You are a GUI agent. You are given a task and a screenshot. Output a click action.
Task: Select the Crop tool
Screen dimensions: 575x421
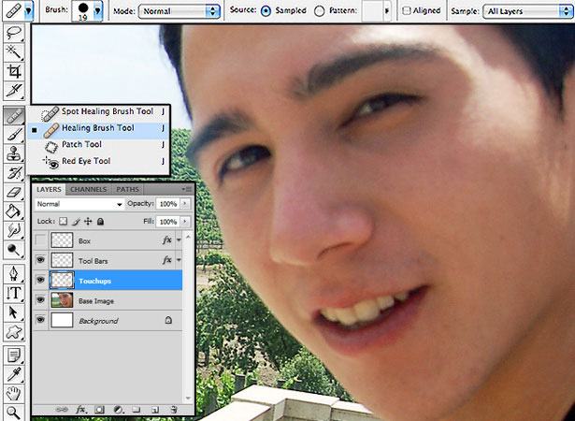click(14, 71)
